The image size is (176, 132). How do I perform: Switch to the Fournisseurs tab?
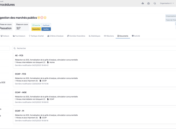[19, 36]
